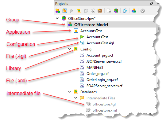Select the OrderLogin_prg.xcf file

99,80
